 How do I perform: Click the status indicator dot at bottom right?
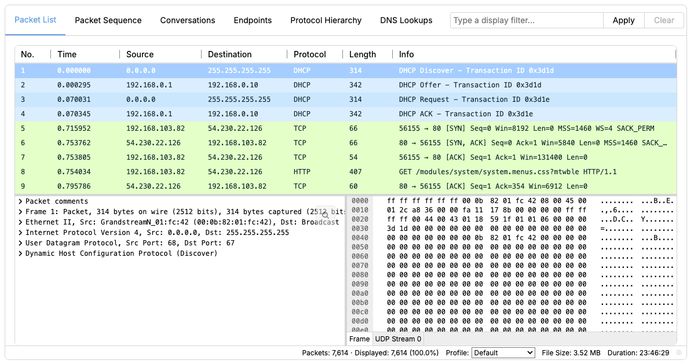pos(678,352)
